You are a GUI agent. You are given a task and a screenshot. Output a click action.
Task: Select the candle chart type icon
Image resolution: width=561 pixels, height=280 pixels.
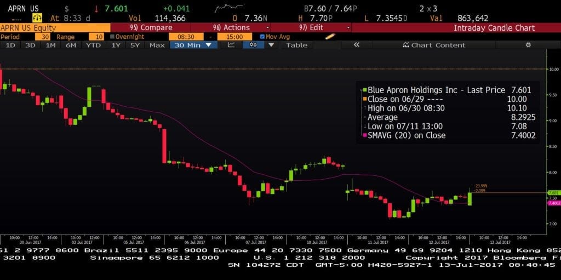tap(254, 45)
